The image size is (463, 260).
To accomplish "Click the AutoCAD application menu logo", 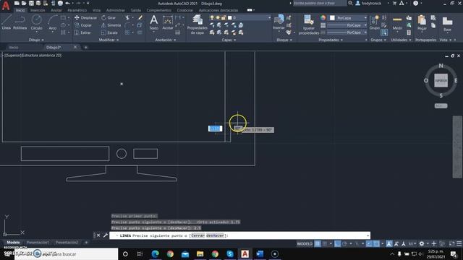I will pos(6,5).
